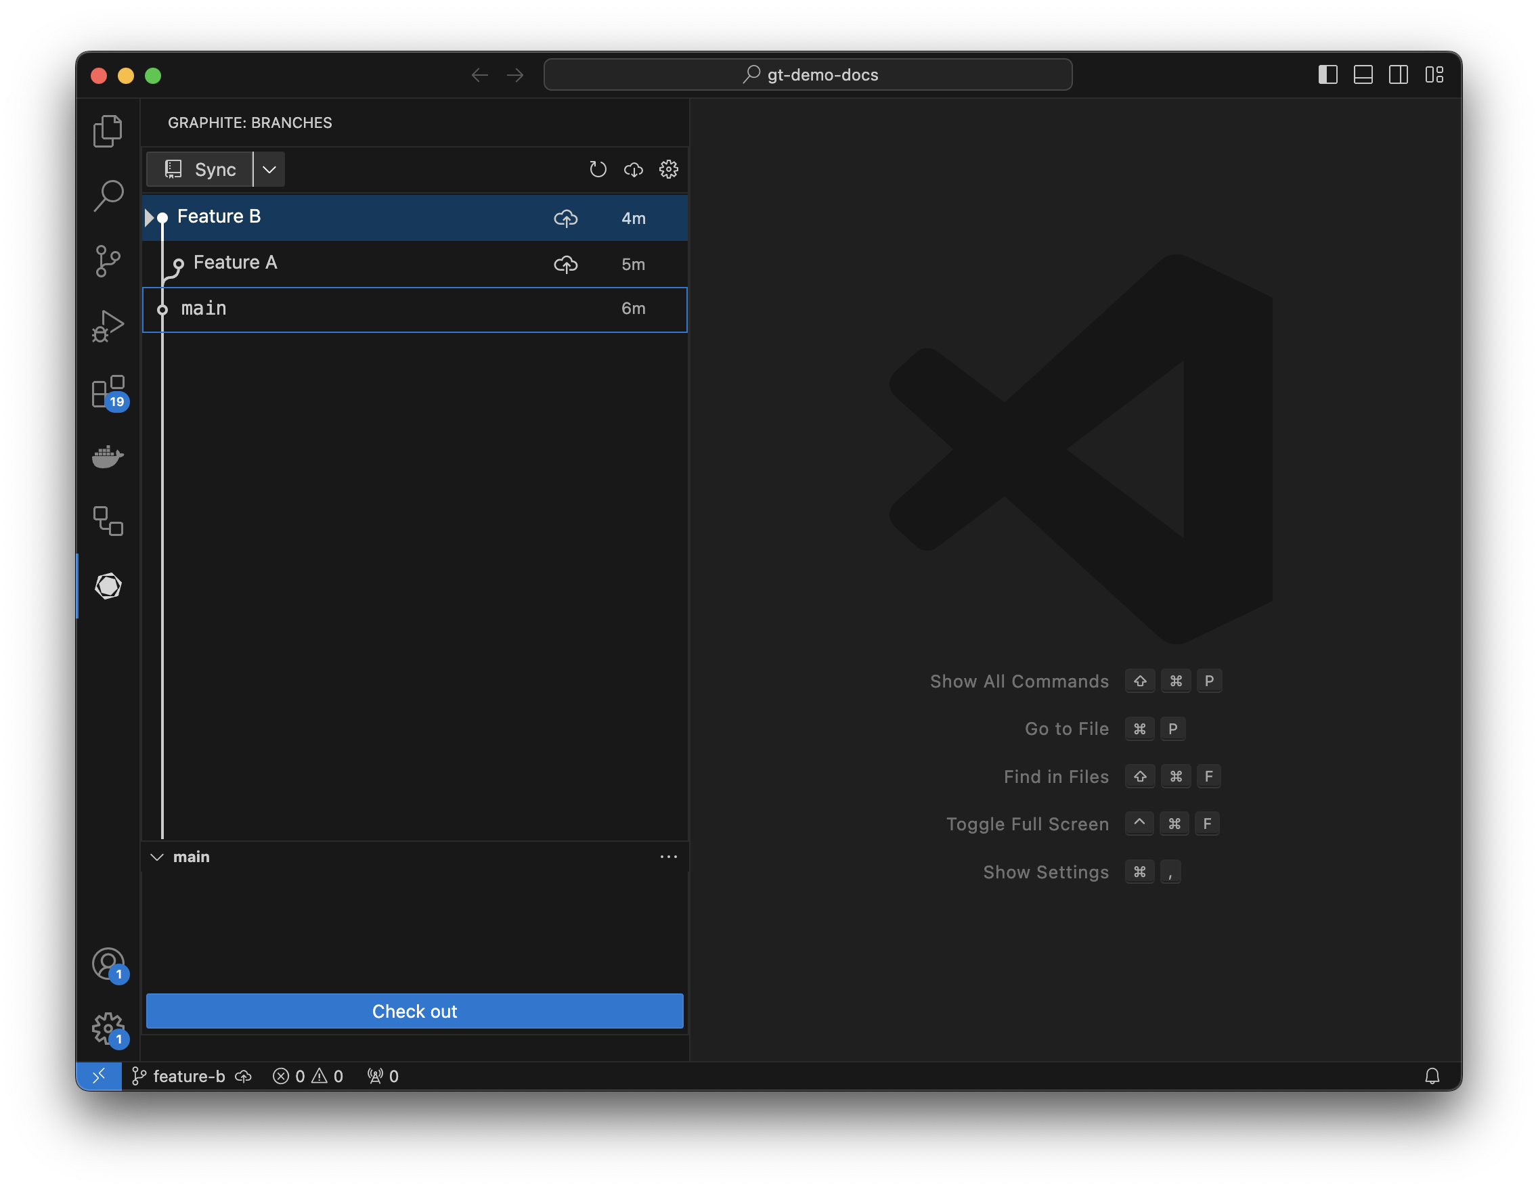Open Graphite settings gear in branches toolbar

(x=668, y=170)
